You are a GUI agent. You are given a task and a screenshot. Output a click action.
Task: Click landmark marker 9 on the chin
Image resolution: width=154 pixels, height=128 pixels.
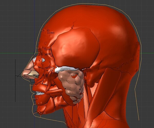38,112
